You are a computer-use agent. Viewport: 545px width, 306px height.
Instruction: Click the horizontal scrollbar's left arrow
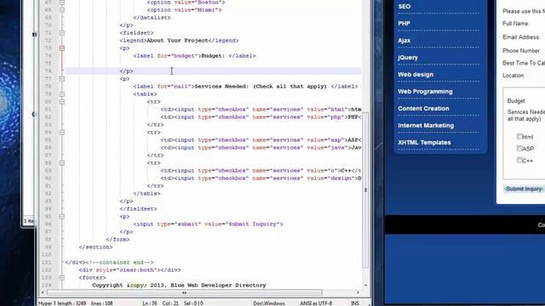43,292
